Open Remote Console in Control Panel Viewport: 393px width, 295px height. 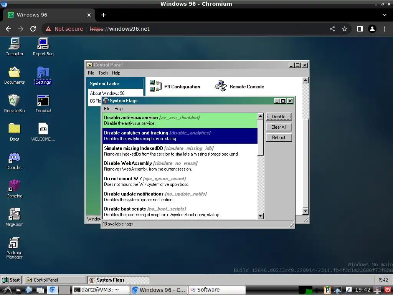pos(239,86)
